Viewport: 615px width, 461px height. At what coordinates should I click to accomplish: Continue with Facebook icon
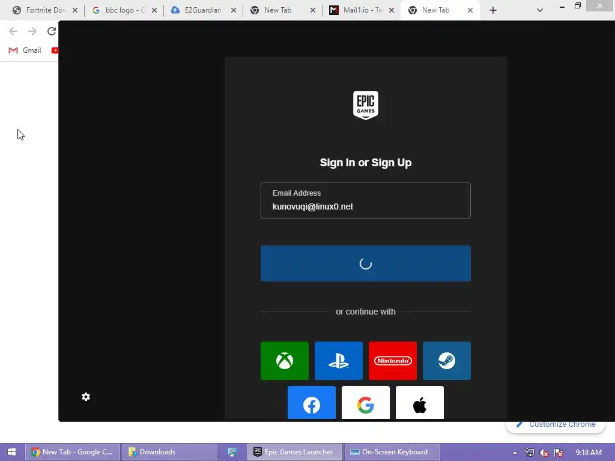[x=312, y=403]
